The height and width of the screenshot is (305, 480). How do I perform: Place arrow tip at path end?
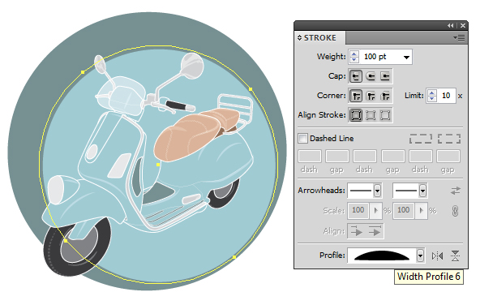(375, 231)
